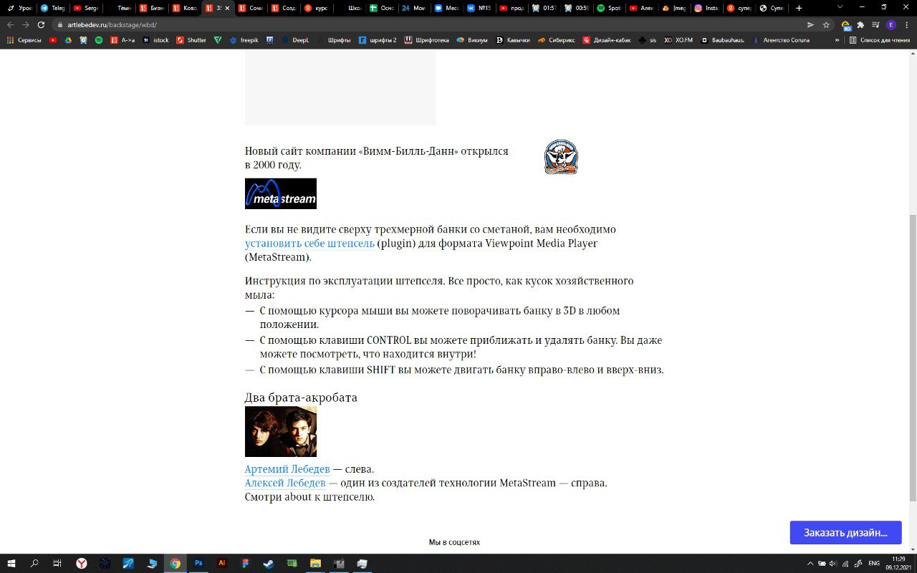Open the Алексей Лебедев link
The width and height of the screenshot is (917, 573).
point(285,483)
